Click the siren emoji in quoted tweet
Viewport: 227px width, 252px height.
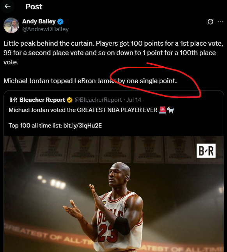pos(162,110)
